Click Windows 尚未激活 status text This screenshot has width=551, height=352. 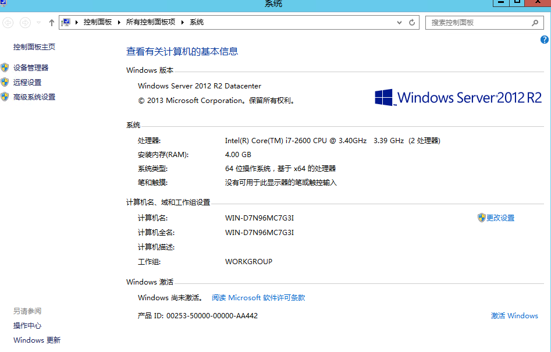coord(170,297)
